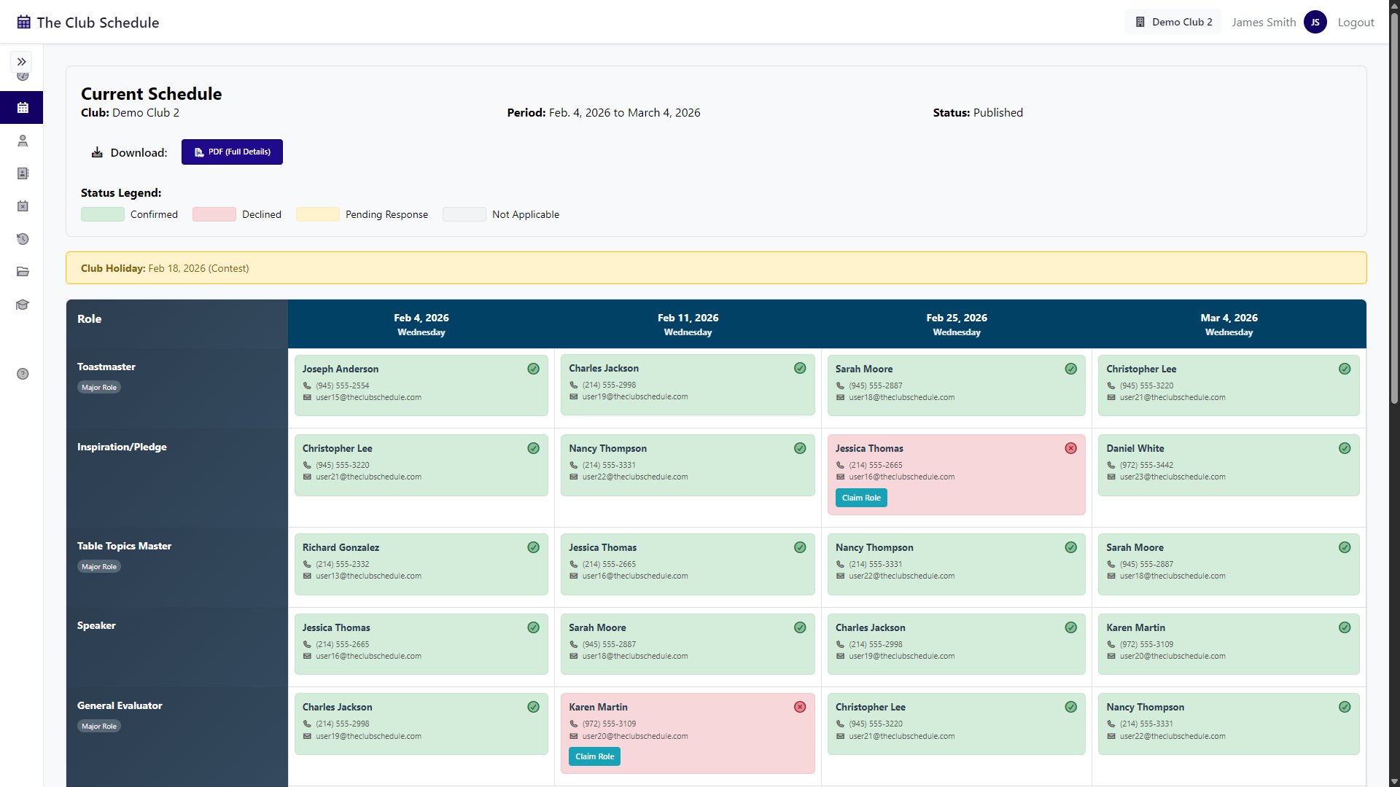Open the calendar-with-X unavailability icon
Viewport: 1400px width, 787px height.
pyautogui.click(x=23, y=206)
